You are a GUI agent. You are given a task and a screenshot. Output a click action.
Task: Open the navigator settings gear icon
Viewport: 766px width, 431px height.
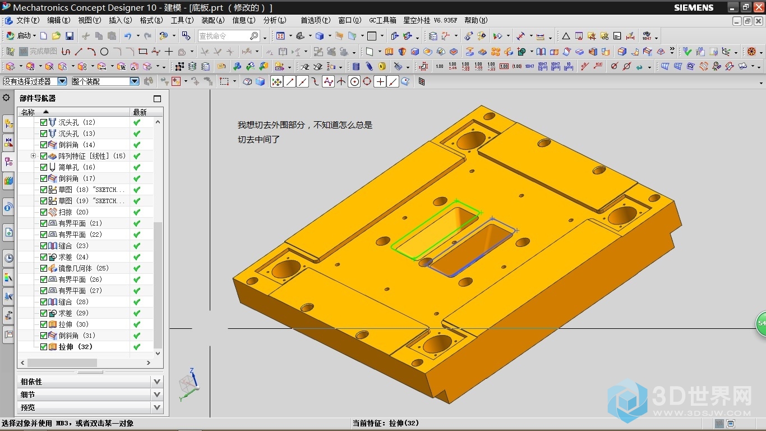(6, 98)
